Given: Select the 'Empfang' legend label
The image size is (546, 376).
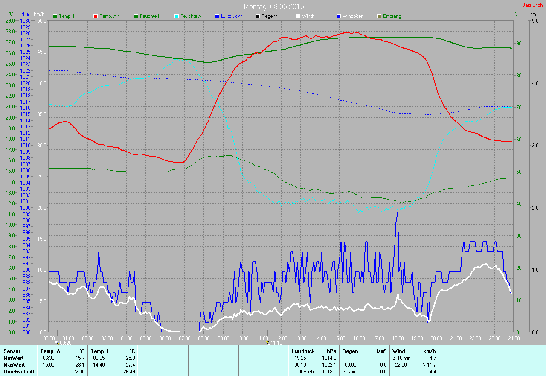Looking at the screenshot, I should point(392,16).
